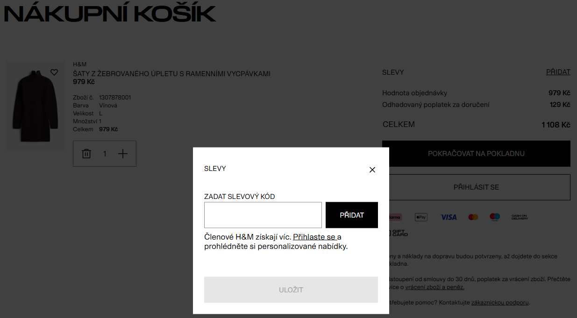Viewport: 577px width, 318px height.
Task: Open the vrácení zboží a peněz link
Action: (435, 287)
